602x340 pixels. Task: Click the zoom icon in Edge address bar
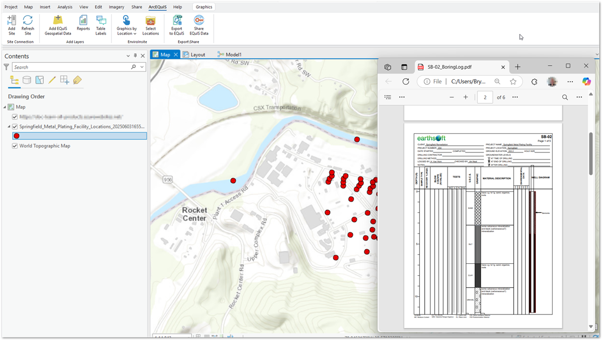tap(497, 81)
